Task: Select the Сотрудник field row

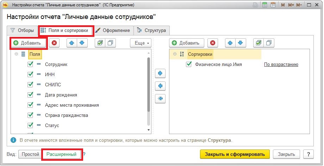Action: pyautogui.click(x=79, y=65)
